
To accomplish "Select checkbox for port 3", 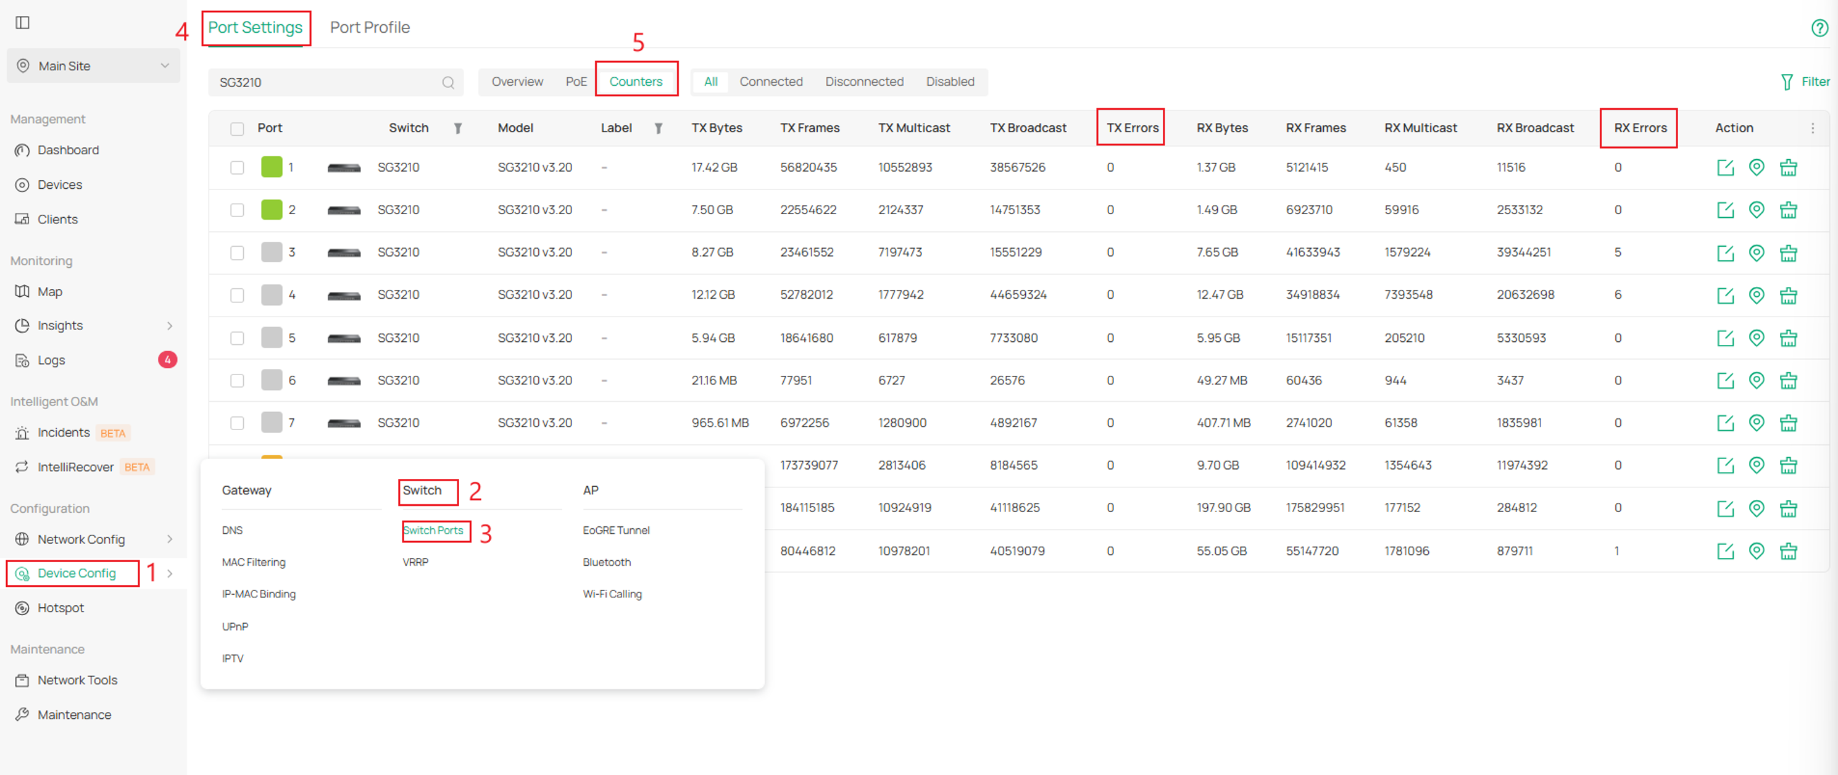I will pos(238,252).
